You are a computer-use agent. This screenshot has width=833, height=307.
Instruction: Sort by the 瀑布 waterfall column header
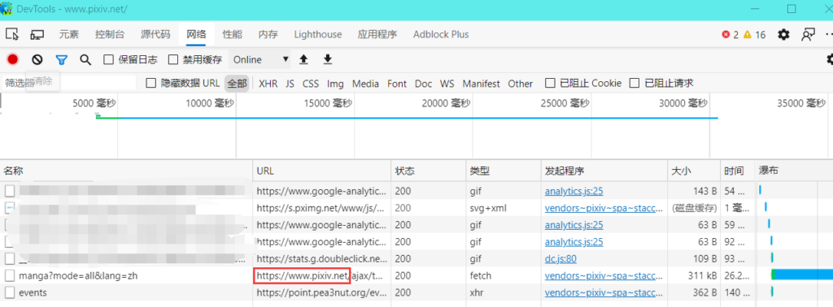794,171
